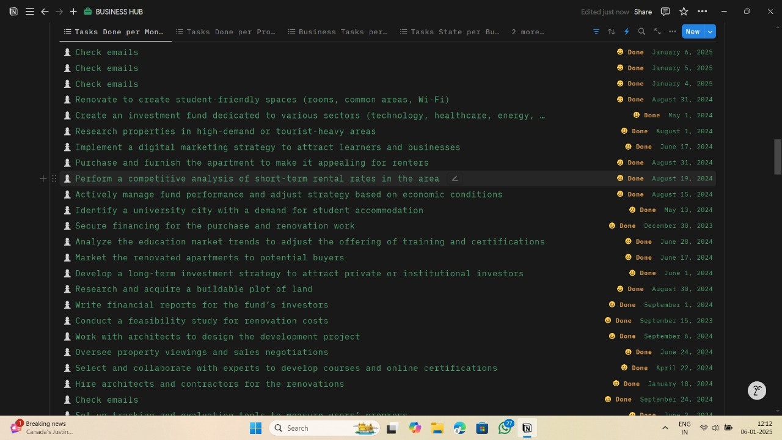Viewport: 782px width, 440px height.
Task: Open 'Secure financing for the purchase' task
Action: [215, 226]
